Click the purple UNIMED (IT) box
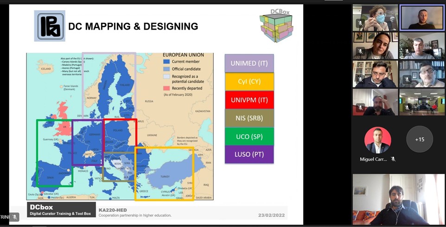The width and height of the screenshot is (446, 227). point(249,63)
